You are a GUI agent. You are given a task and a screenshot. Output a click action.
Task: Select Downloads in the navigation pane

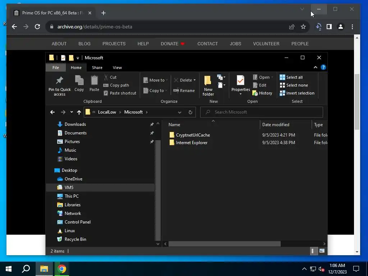tap(75, 124)
